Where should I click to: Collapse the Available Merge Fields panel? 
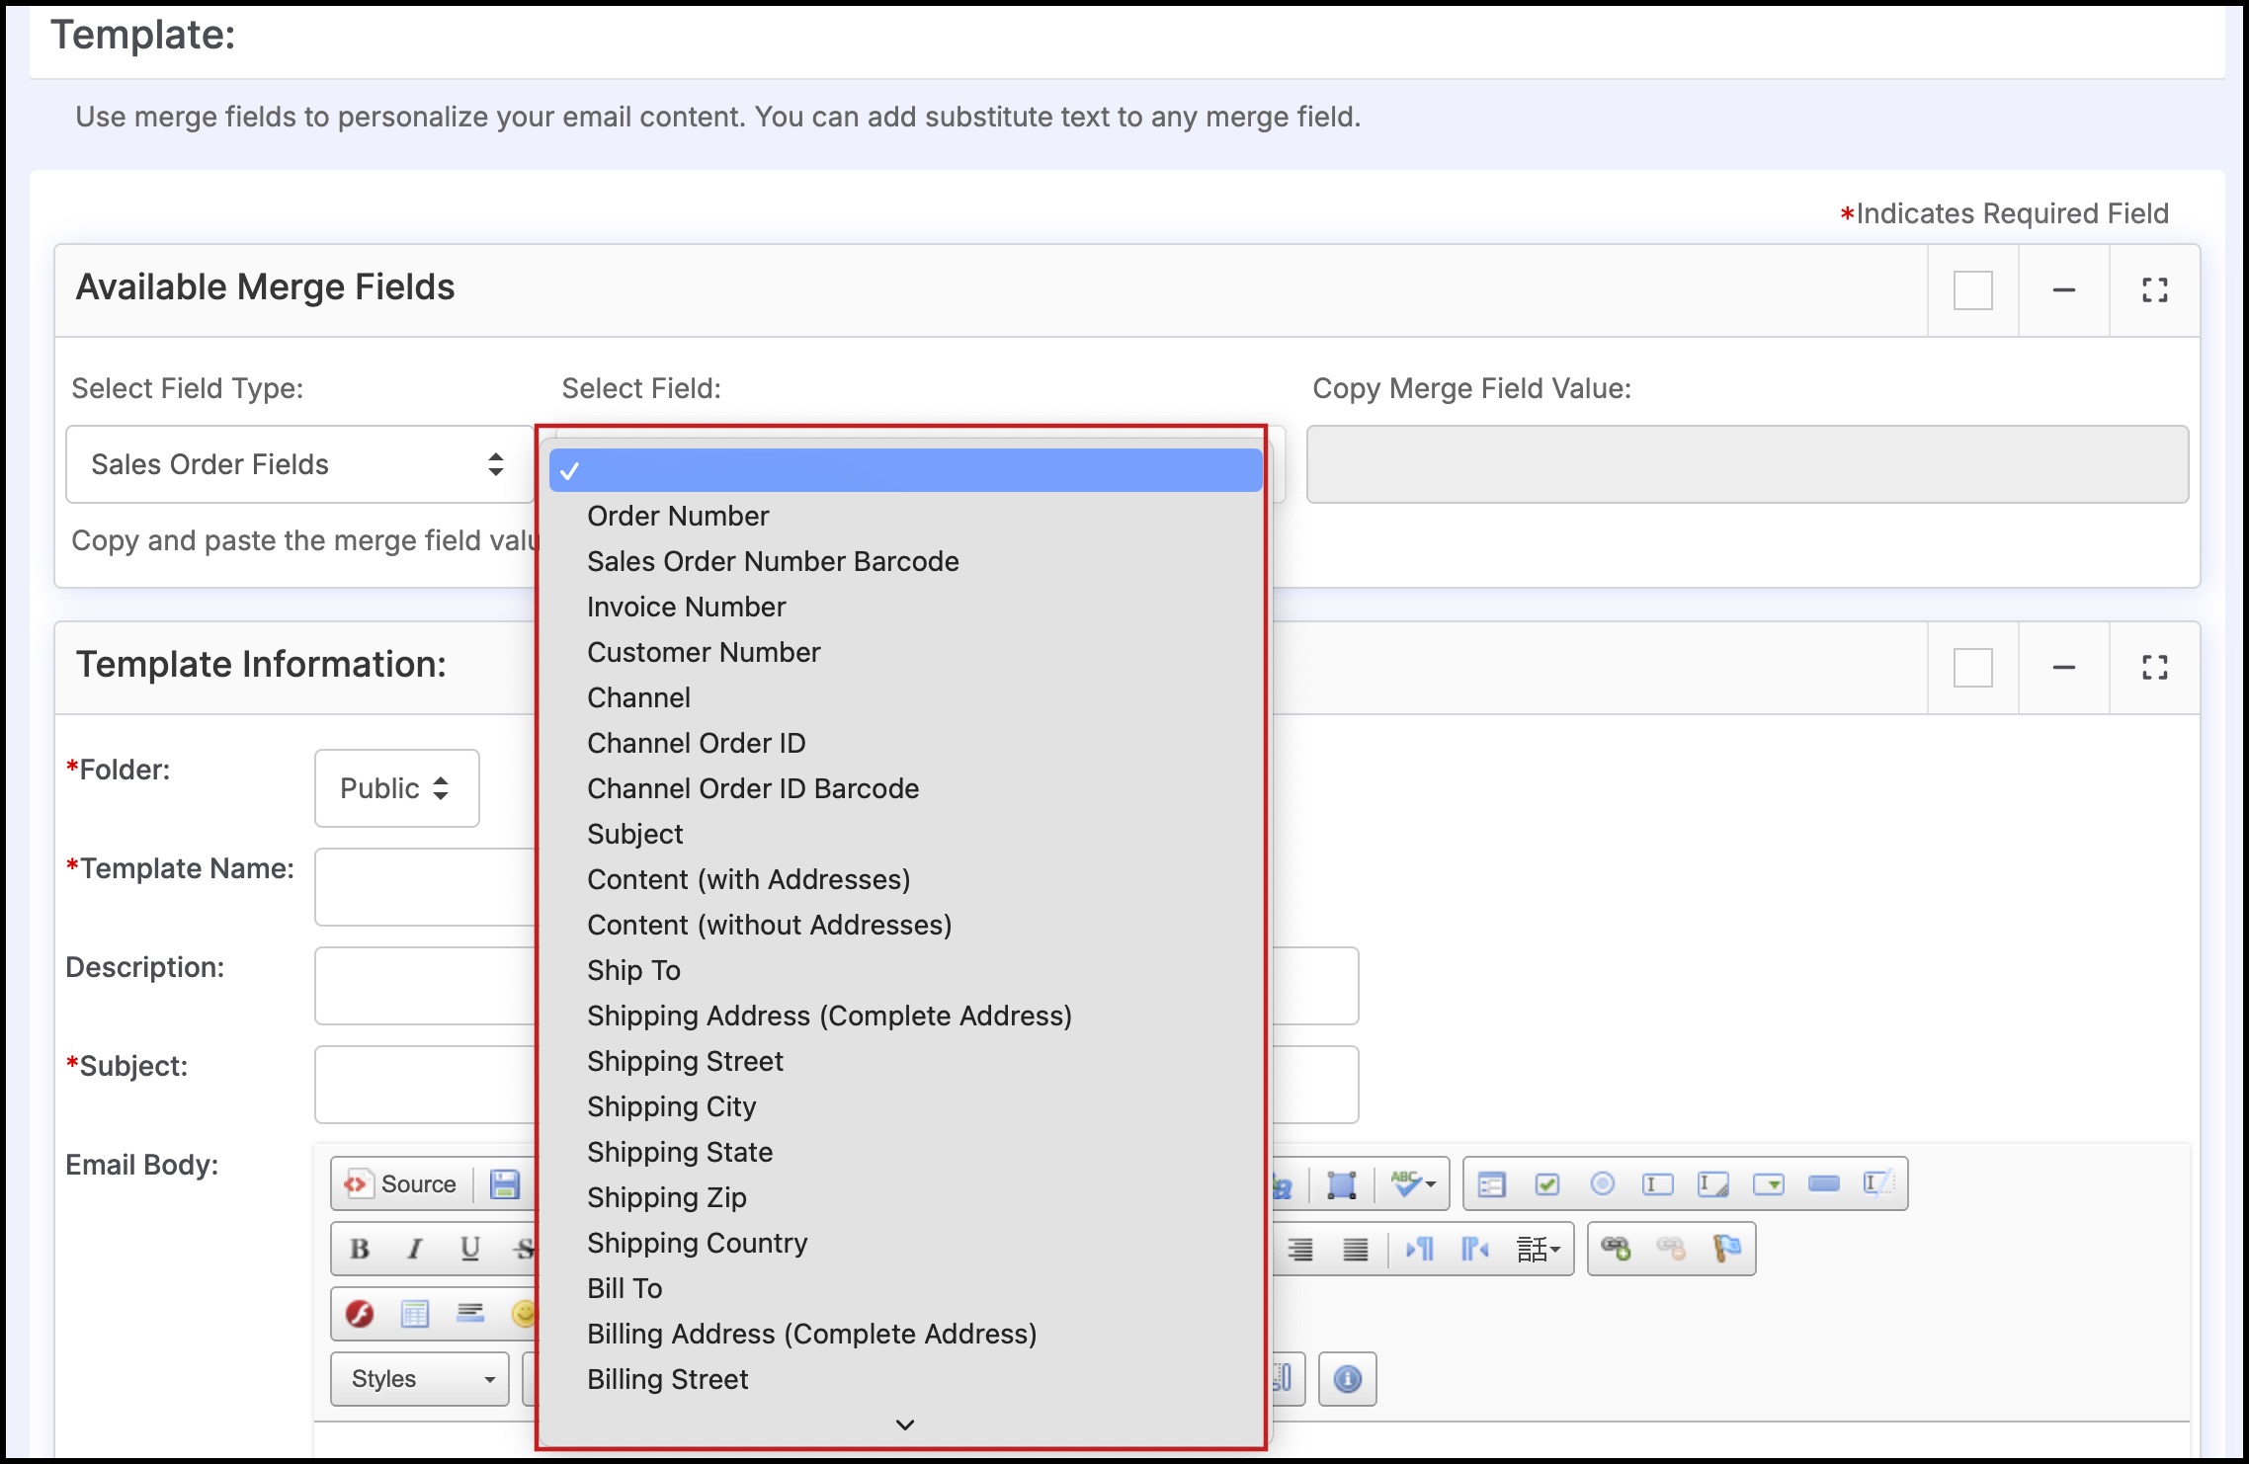pyautogui.click(x=2063, y=290)
